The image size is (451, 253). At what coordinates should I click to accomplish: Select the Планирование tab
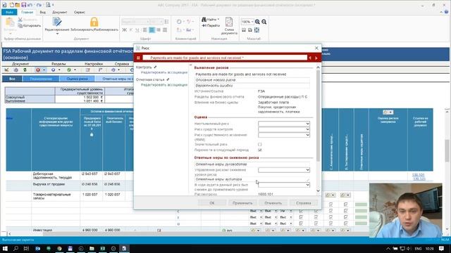[x=41, y=79]
